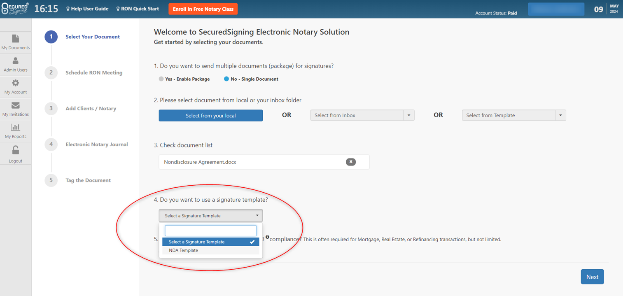Open My Reports chart icon

[x=15, y=128]
